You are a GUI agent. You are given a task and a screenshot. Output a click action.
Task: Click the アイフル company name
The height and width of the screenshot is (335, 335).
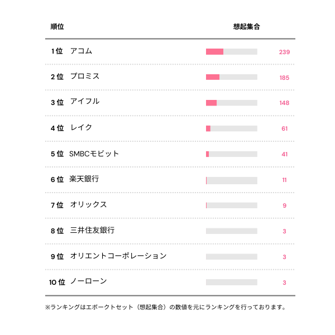[x=85, y=102]
